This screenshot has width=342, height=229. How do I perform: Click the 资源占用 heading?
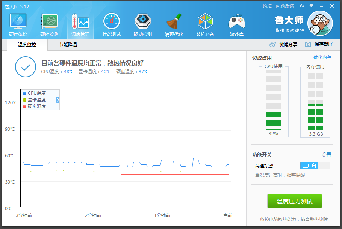pyautogui.click(x=262, y=58)
